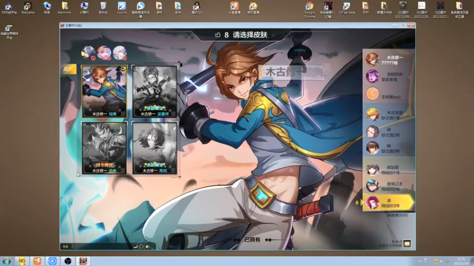Open the 5E对战平台 desktop shortcut

9,8
